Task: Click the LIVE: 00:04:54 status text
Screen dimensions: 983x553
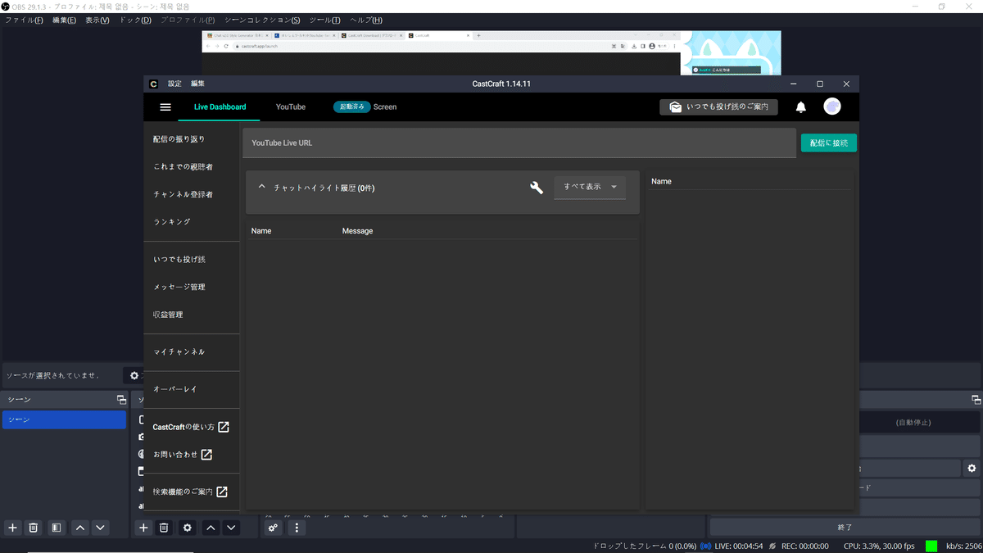Action: click(739, 546)
